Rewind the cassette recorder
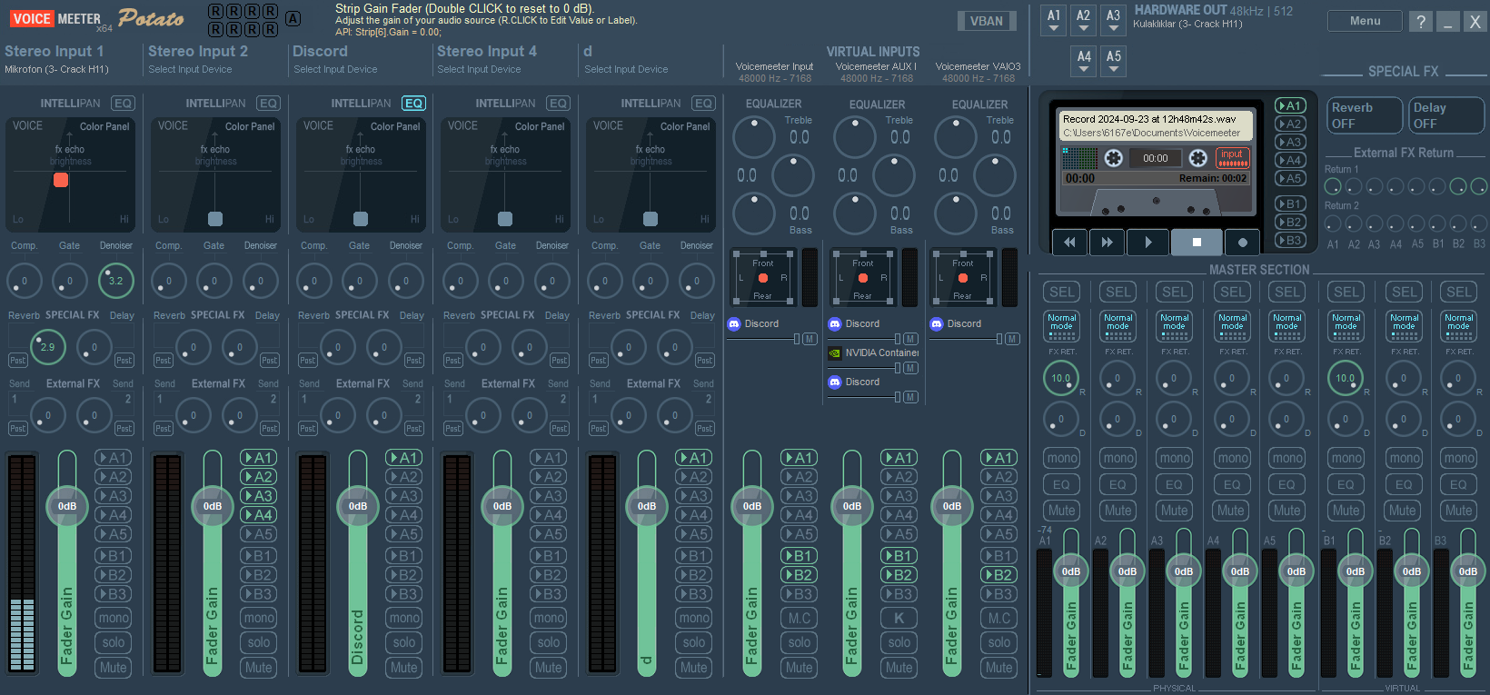This screenshot has height=695, width=1490. pyautogui.click(x=1069, y=243)
